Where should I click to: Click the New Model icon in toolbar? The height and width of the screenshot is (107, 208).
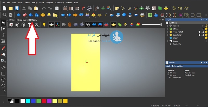[x=4, y=9]
